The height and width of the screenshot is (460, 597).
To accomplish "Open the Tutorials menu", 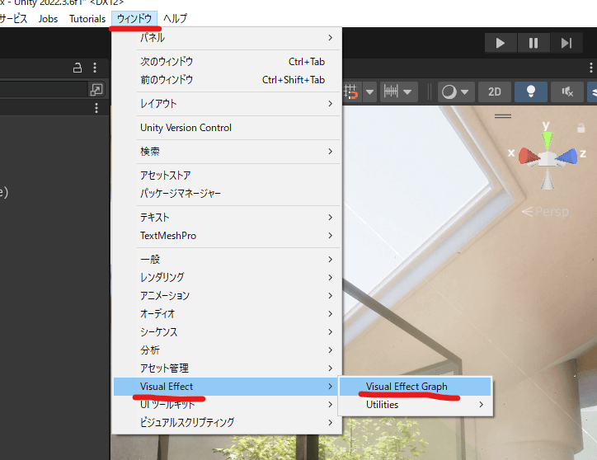I will click(x=87, y=18).
